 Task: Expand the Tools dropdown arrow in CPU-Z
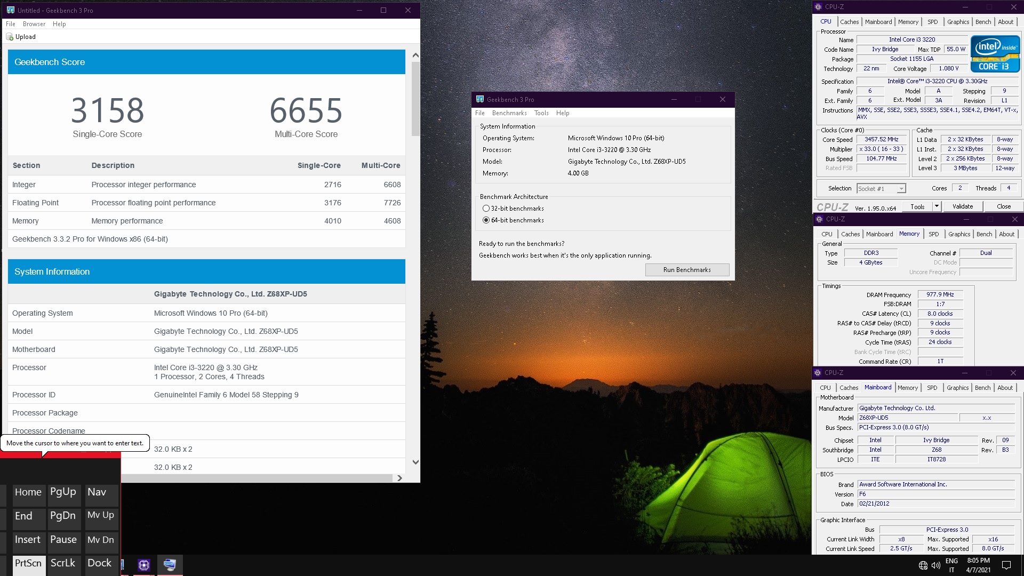936,206
